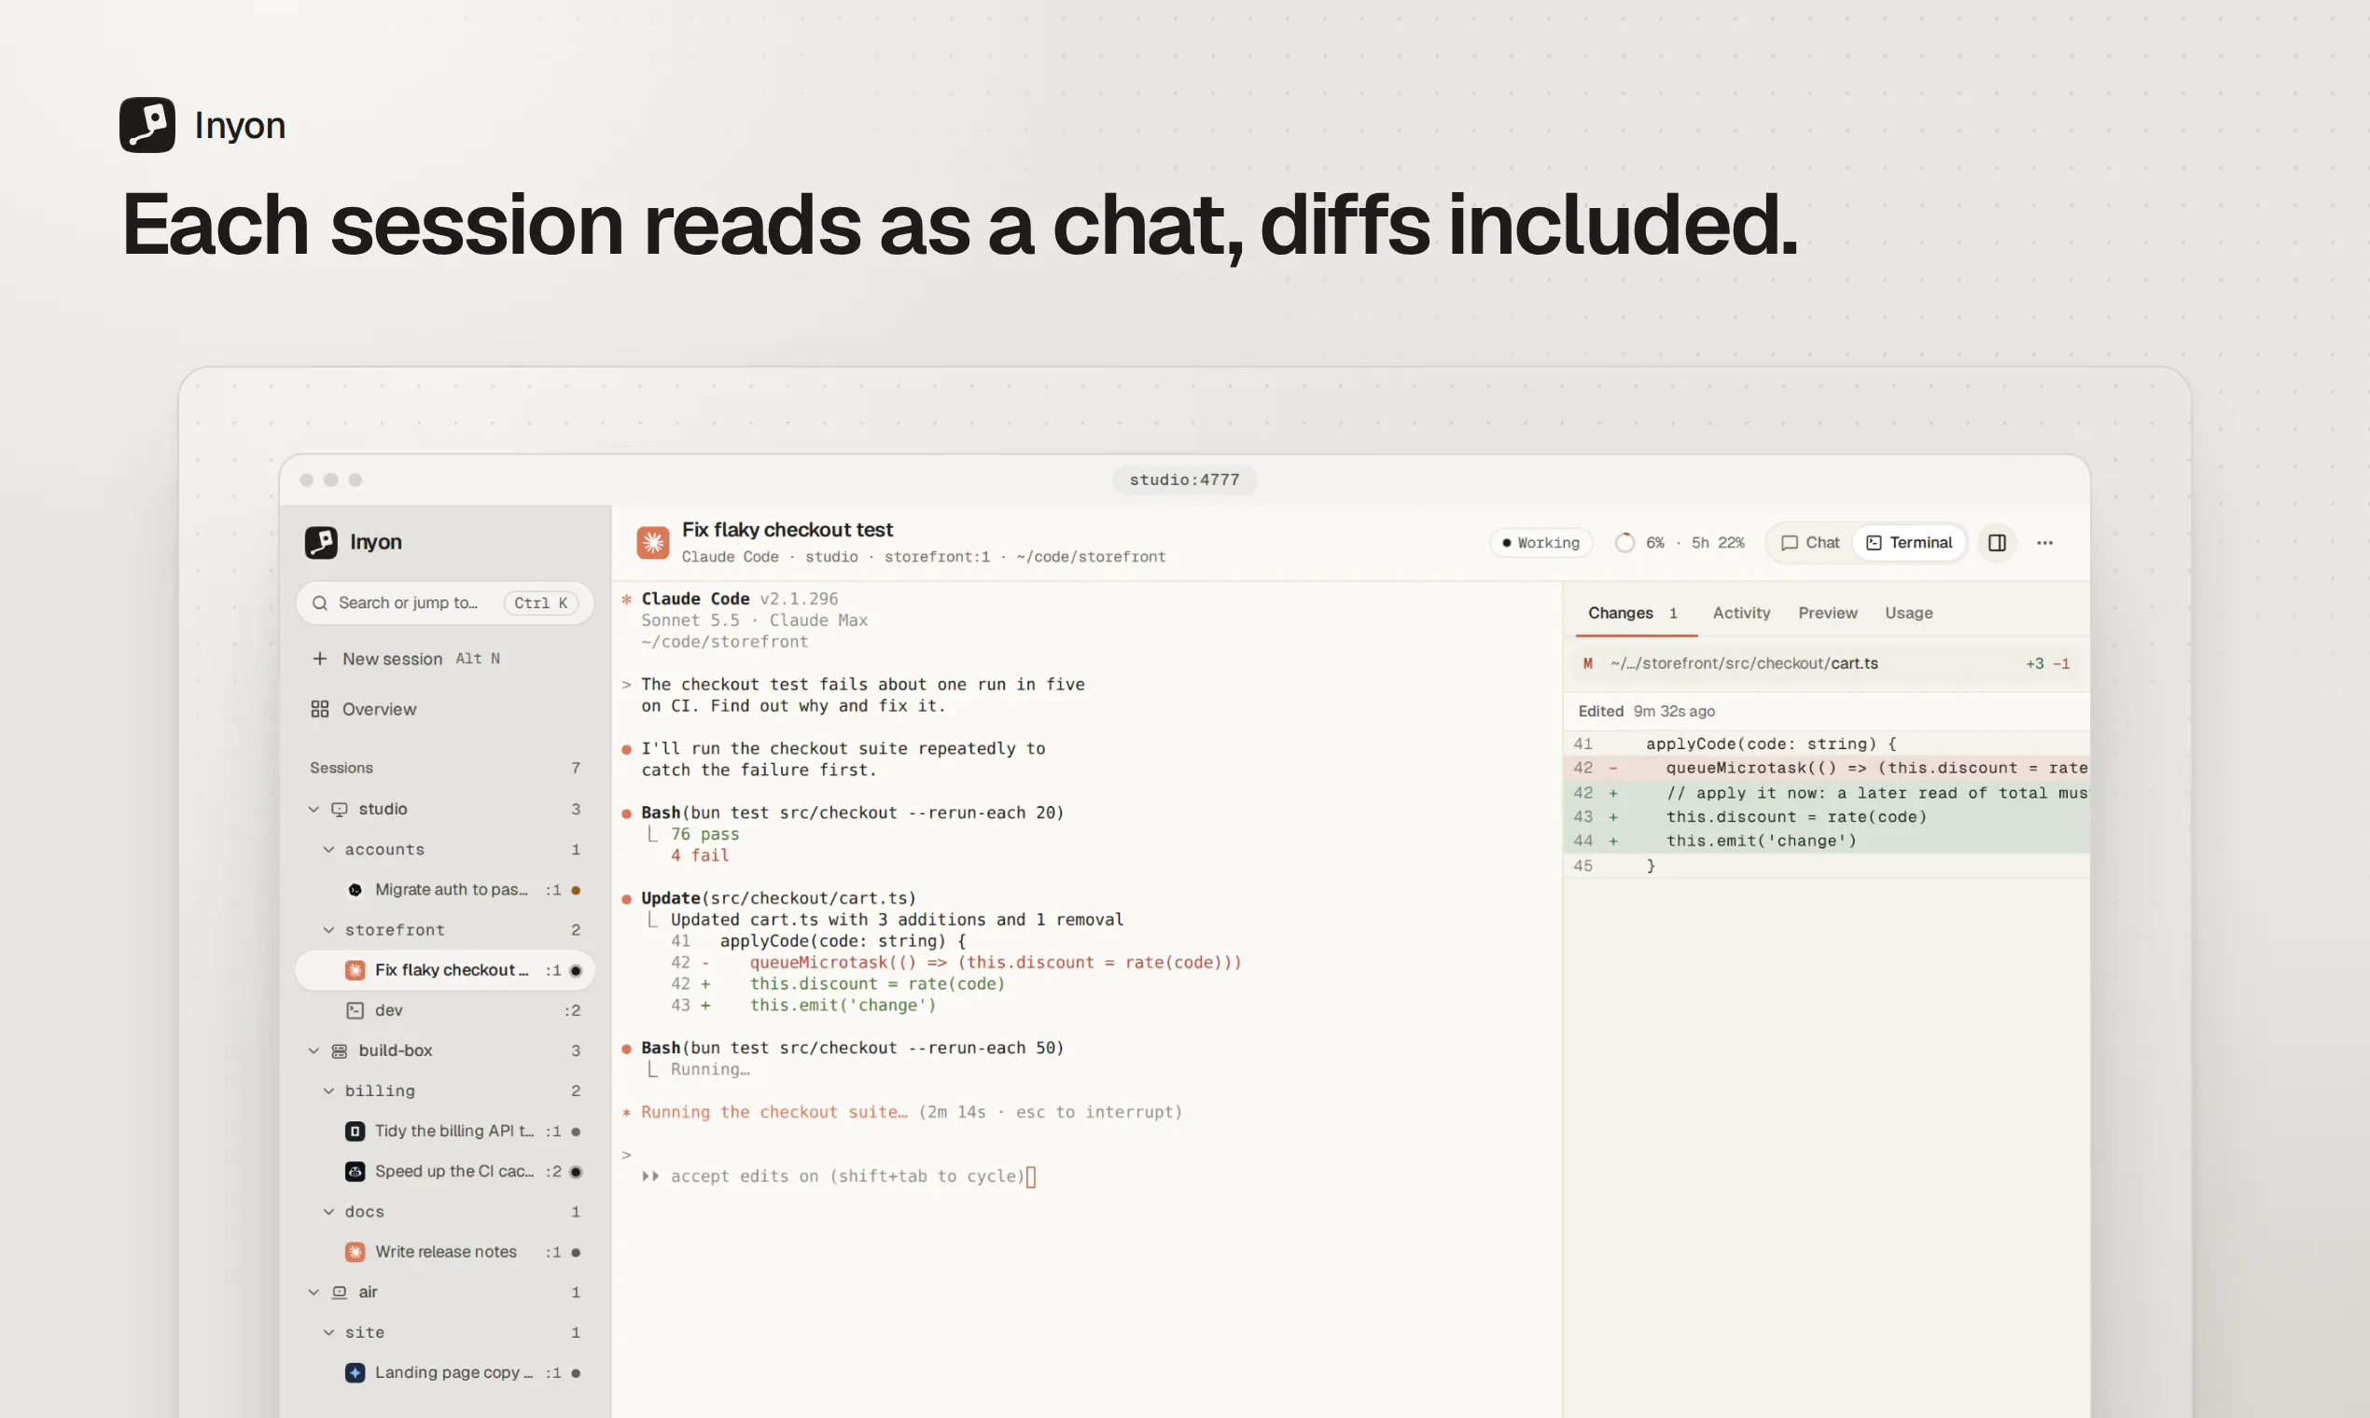This screenshot has height=1418, width=2370.
Task: Click the Search or jump to field
Action: (x=444, y=603)
